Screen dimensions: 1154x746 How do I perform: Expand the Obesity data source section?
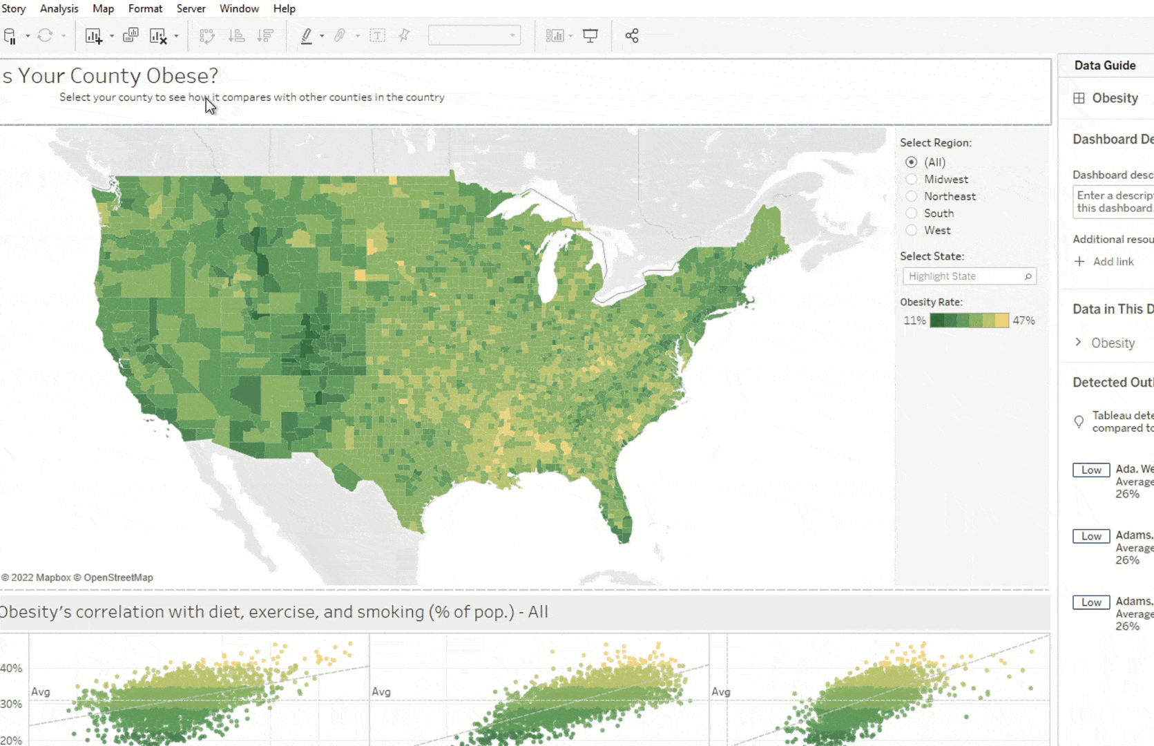pyautogui.click(x=1079, y=343)
